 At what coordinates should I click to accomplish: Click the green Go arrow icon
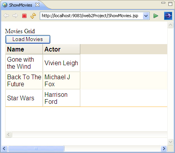point(156,16)
